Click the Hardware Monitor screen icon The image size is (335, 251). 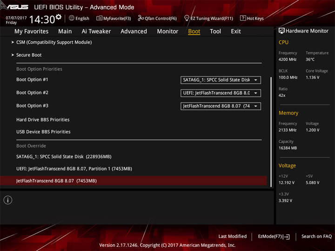pyautogui.click(x=281, y=31)
